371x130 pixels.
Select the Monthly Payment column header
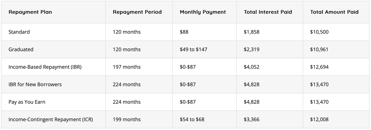point(203,12)
